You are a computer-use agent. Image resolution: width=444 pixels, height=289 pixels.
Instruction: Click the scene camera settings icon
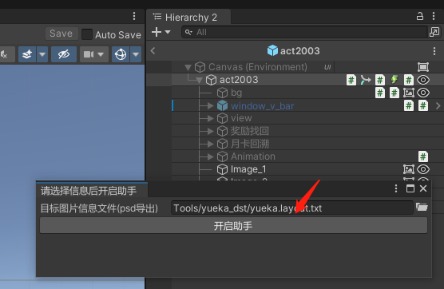(89, 54)
